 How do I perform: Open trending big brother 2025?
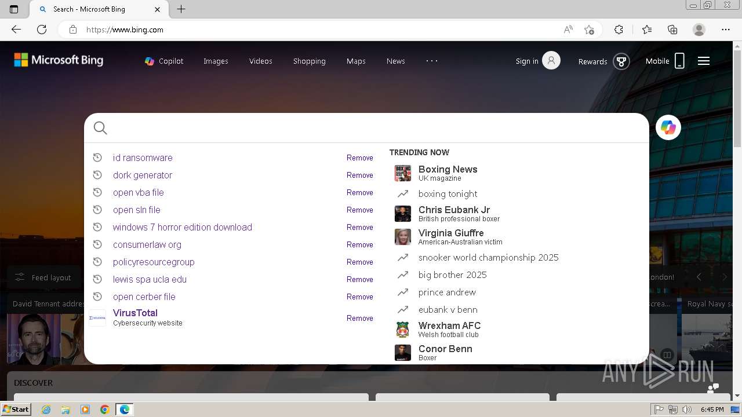click(452, 275)
